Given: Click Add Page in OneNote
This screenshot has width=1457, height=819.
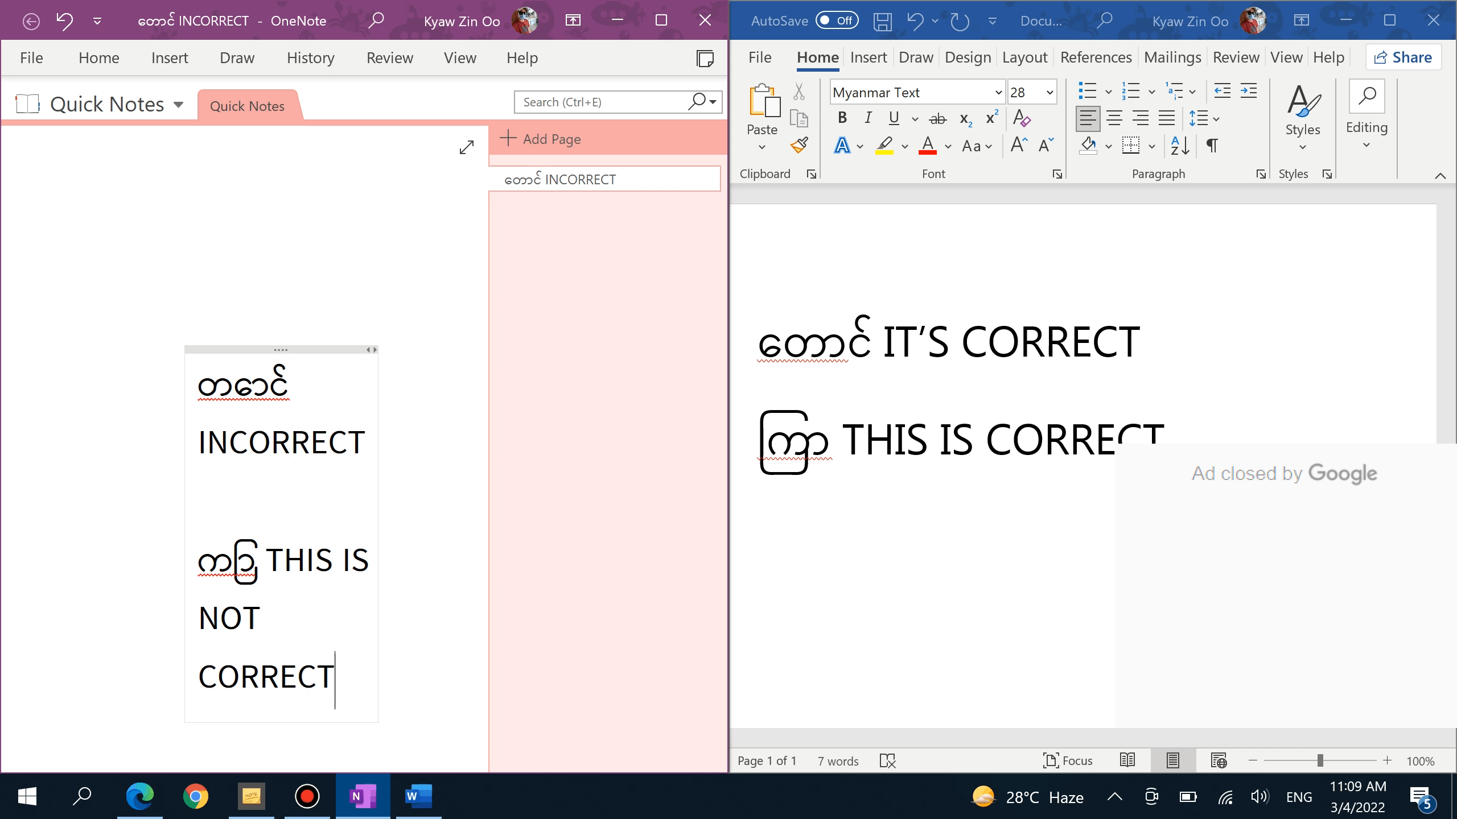Looking at the screenshot, I should pos(540,139).
